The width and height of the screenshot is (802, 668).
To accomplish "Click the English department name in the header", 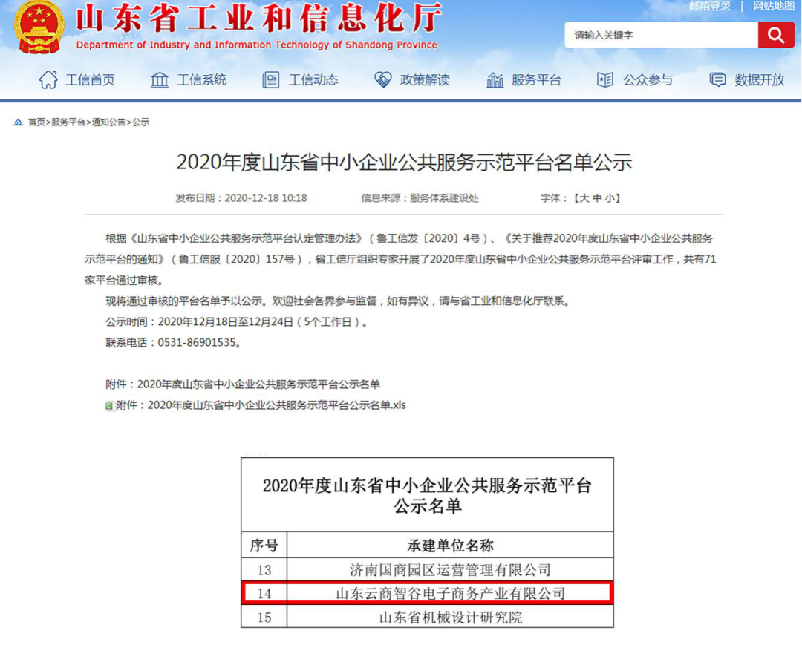I will tap(257, 45).
